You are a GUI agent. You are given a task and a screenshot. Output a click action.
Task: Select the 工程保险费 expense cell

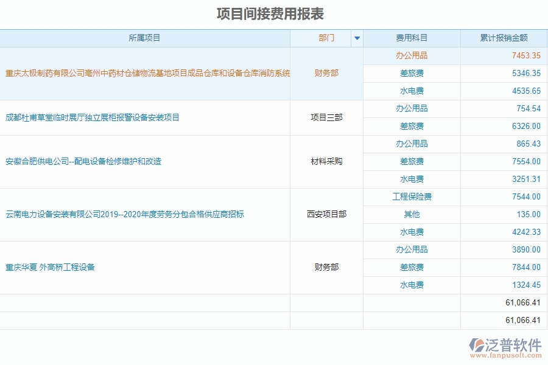pyautogui.click(x=412, y=196)
